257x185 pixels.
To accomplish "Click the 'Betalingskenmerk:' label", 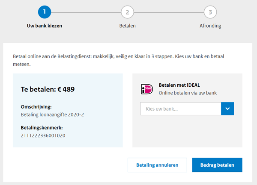I will point(42,128).
